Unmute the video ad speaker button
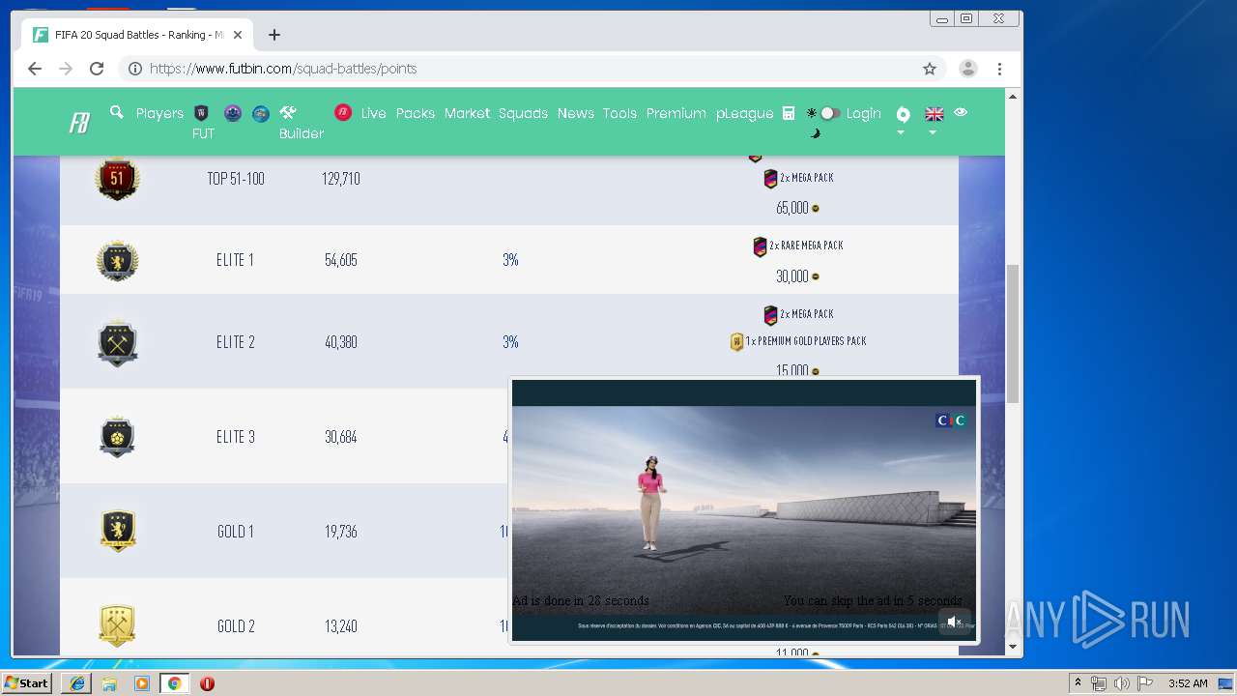Screen dimensions: 1237x696 955,623
